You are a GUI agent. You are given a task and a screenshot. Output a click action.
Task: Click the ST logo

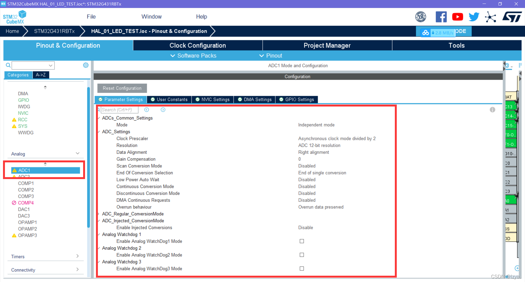512,17
